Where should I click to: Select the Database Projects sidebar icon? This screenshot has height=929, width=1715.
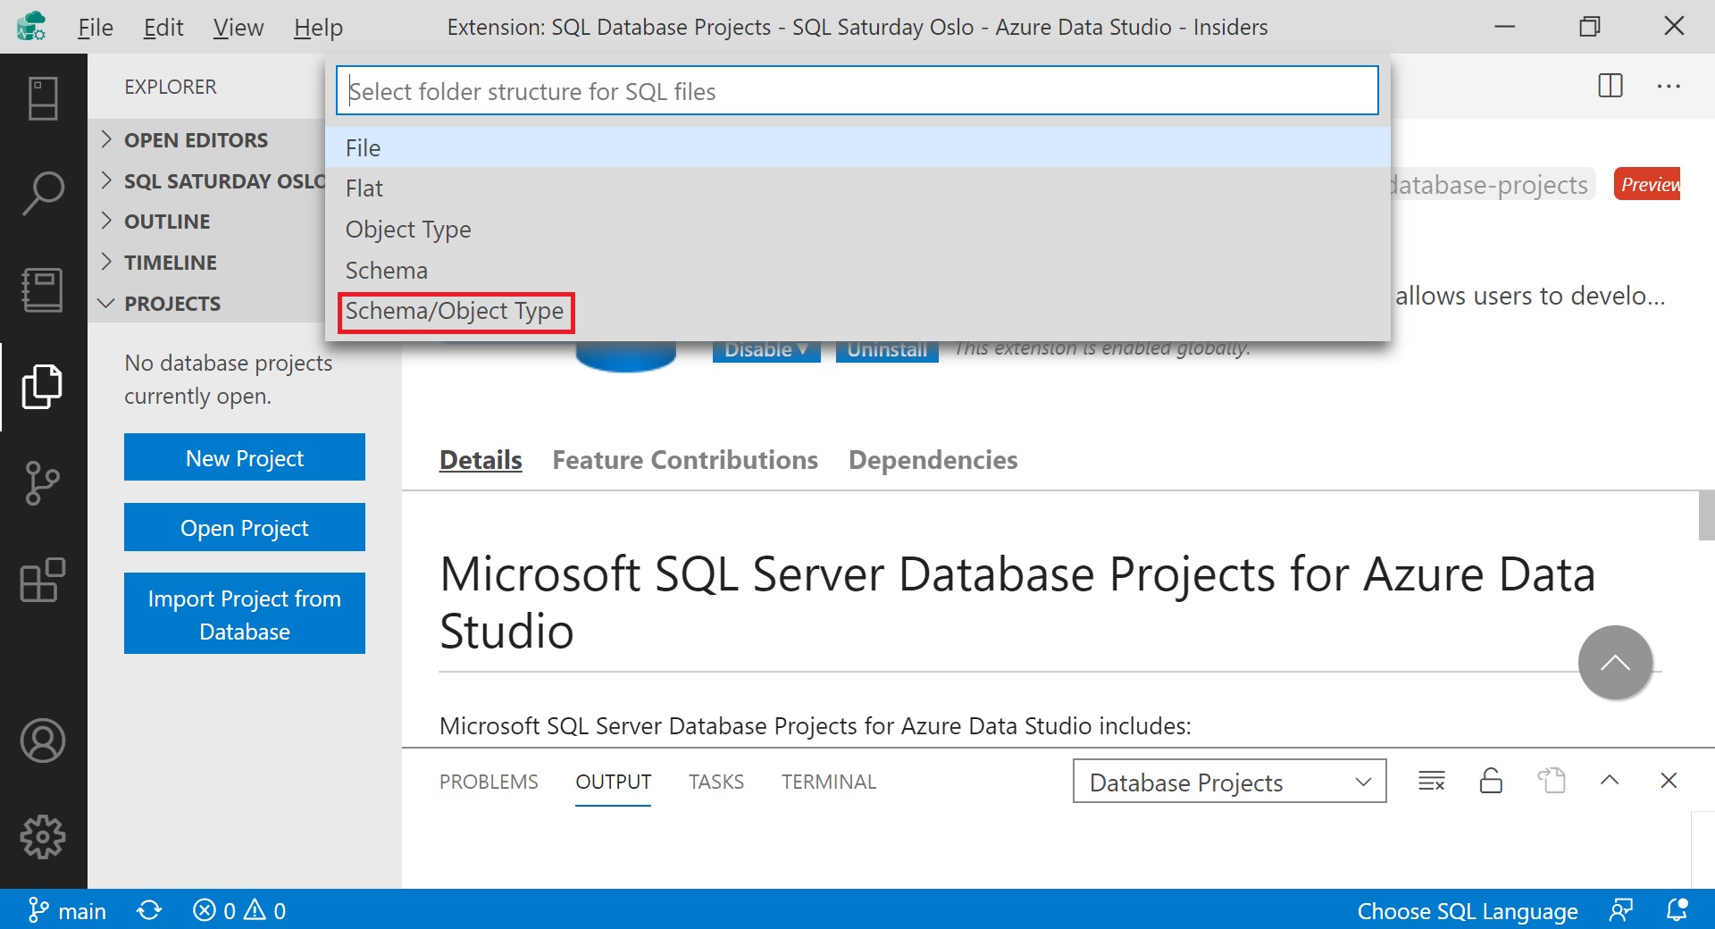coord(42,386)
